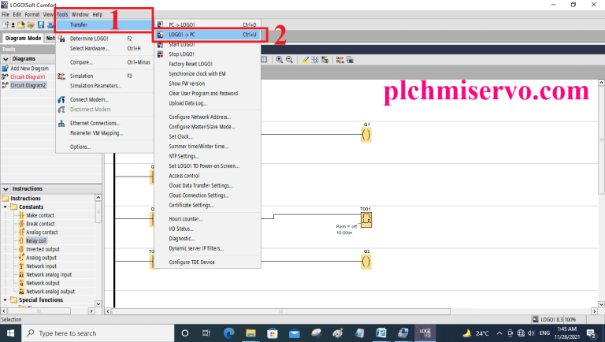The height and width of the screenshot is (342, 605).
Task: Click the T001 timer block
Action: pos(366,220)
